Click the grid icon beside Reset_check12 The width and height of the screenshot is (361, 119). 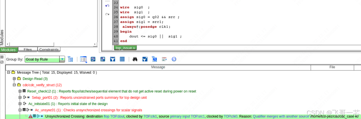click(24, 91)
